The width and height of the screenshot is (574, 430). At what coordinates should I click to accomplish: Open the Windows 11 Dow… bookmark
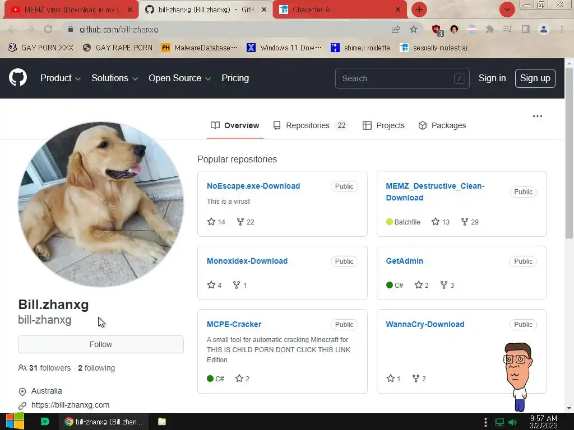click(284, 48)
